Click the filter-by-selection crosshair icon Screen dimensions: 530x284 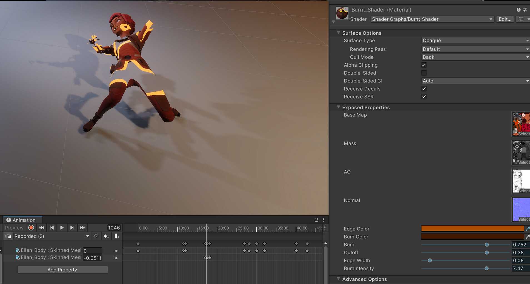click(x=96, y=236)
